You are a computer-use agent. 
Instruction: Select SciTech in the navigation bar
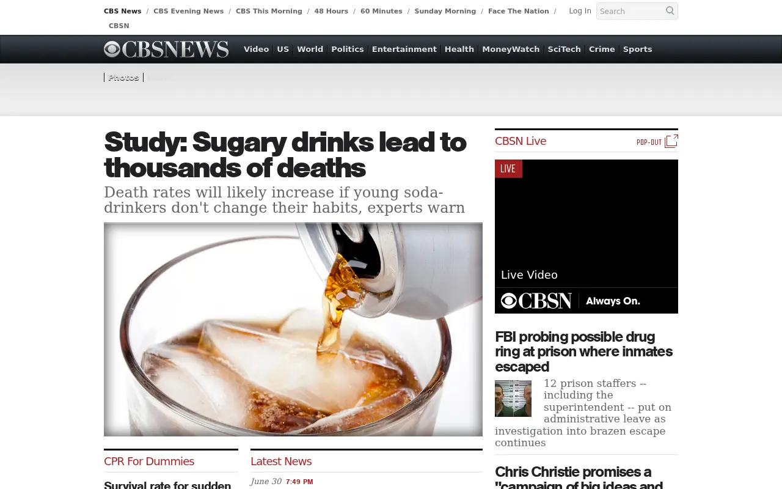(564, 49)
